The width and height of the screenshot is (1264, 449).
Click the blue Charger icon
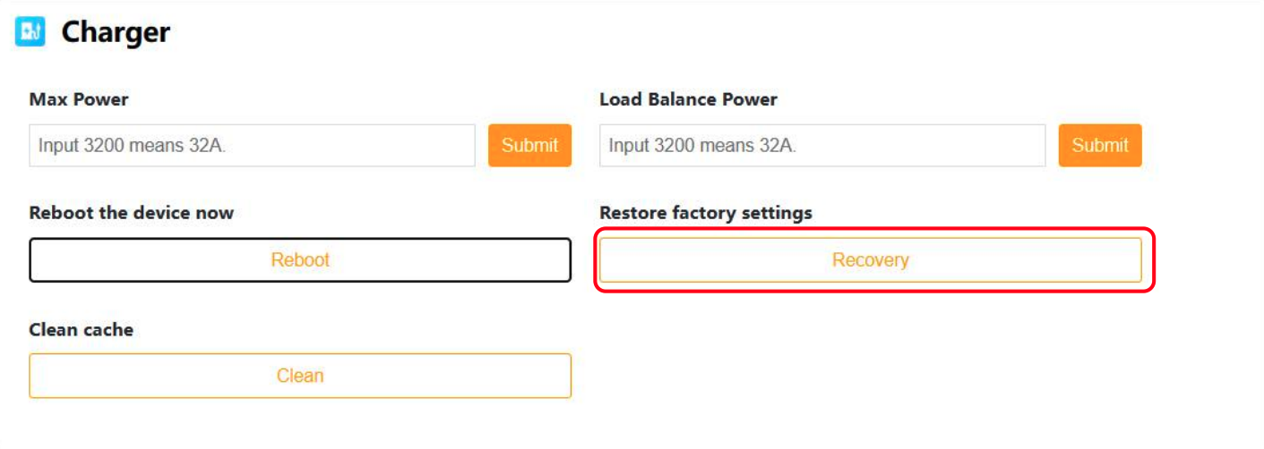click(x=30, y=33)
